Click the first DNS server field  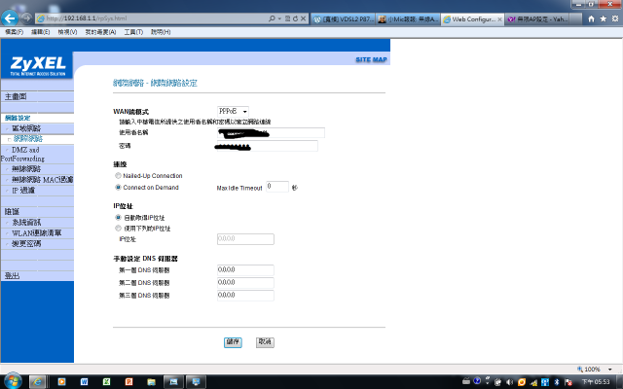pyautogui.click(x=245, y=270)
